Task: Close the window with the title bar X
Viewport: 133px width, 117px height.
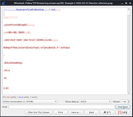Action: point(130,3)
